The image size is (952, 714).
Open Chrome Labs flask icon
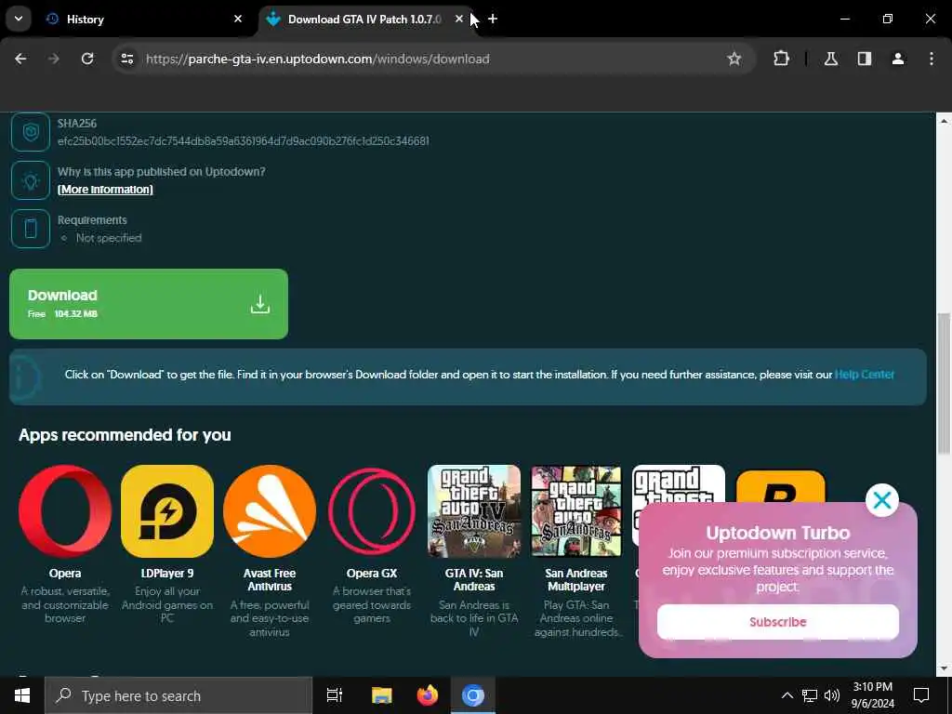coord(830,59)
